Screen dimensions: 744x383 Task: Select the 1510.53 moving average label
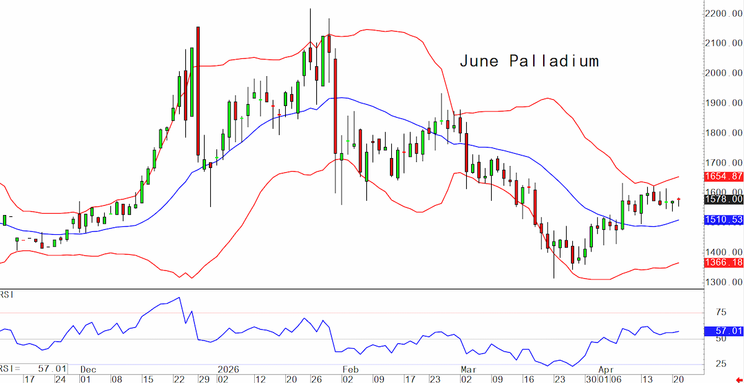coord(724,219)
